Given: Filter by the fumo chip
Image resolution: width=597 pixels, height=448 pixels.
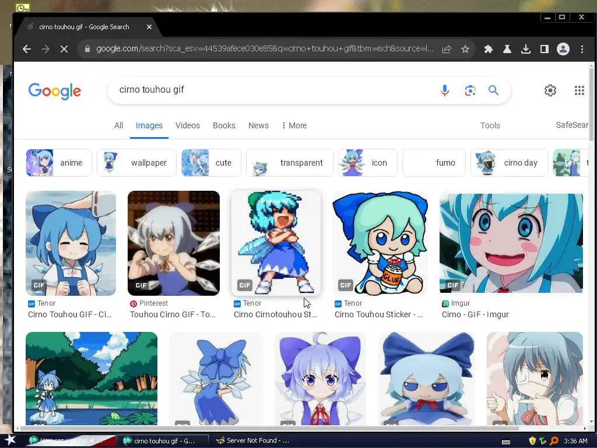Looking at the screenshot, I should [434, 163].
